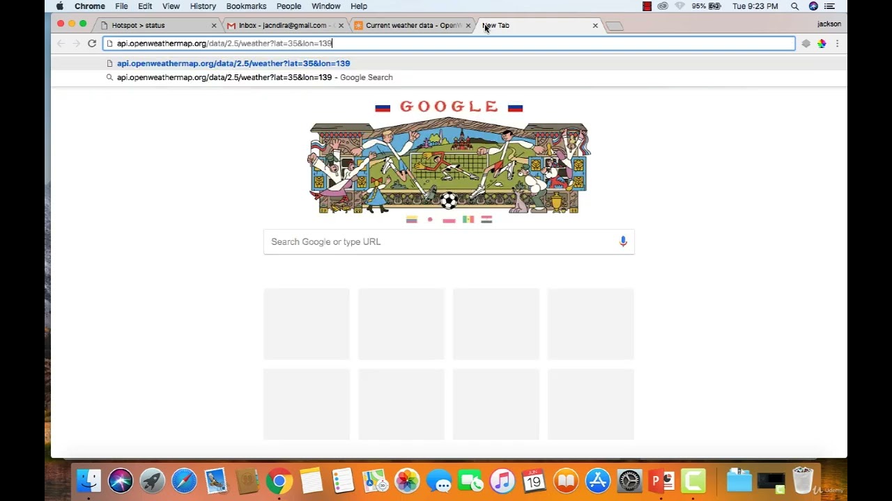This screenshot has height=501, width=892.
Task: Start voice search with microphone icon
Action: (x=623, y=241)
